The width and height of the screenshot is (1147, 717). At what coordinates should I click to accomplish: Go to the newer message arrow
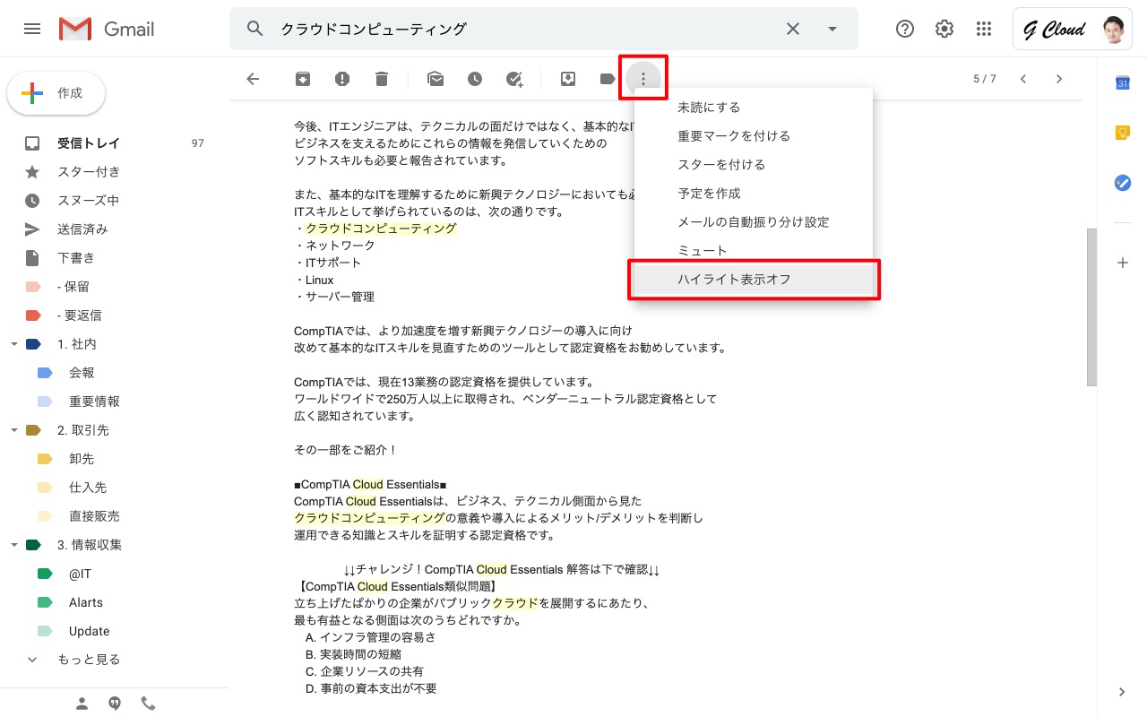(1023, 79)
